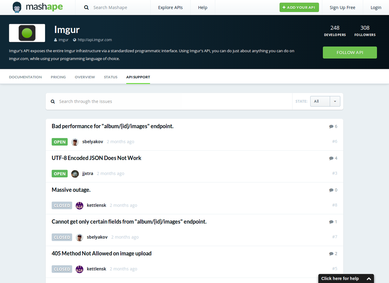389x283 pixels.
Task: Click kettlensk avatar on Massive outage
Action: pyautogui.click(x=80, y=205)
